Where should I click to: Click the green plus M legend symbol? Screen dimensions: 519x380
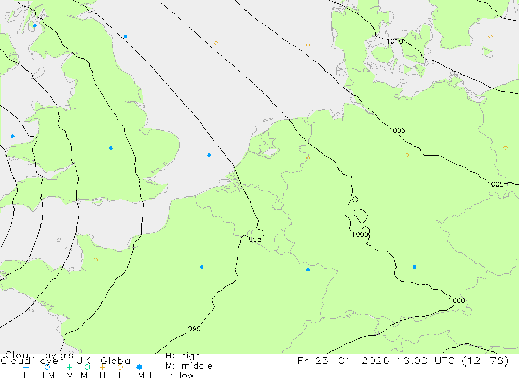69,367
